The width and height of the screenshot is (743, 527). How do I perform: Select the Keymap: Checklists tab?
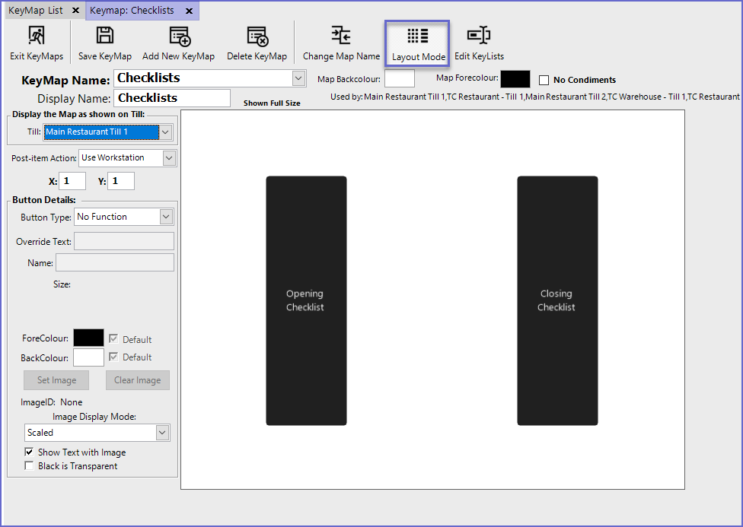coord(132,11)
